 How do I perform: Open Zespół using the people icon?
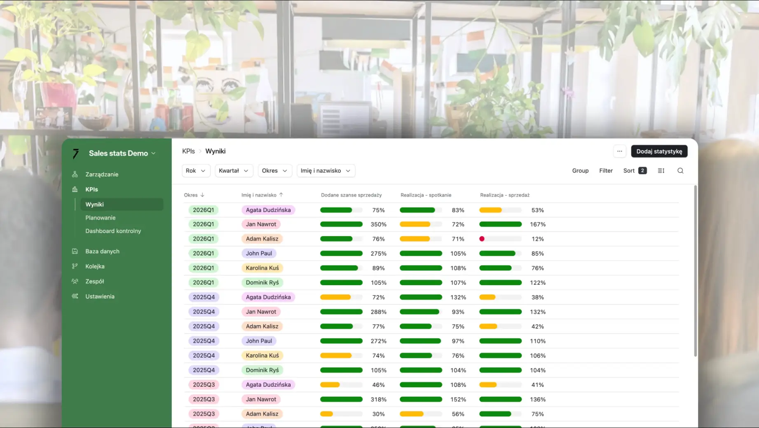[75, 281]
